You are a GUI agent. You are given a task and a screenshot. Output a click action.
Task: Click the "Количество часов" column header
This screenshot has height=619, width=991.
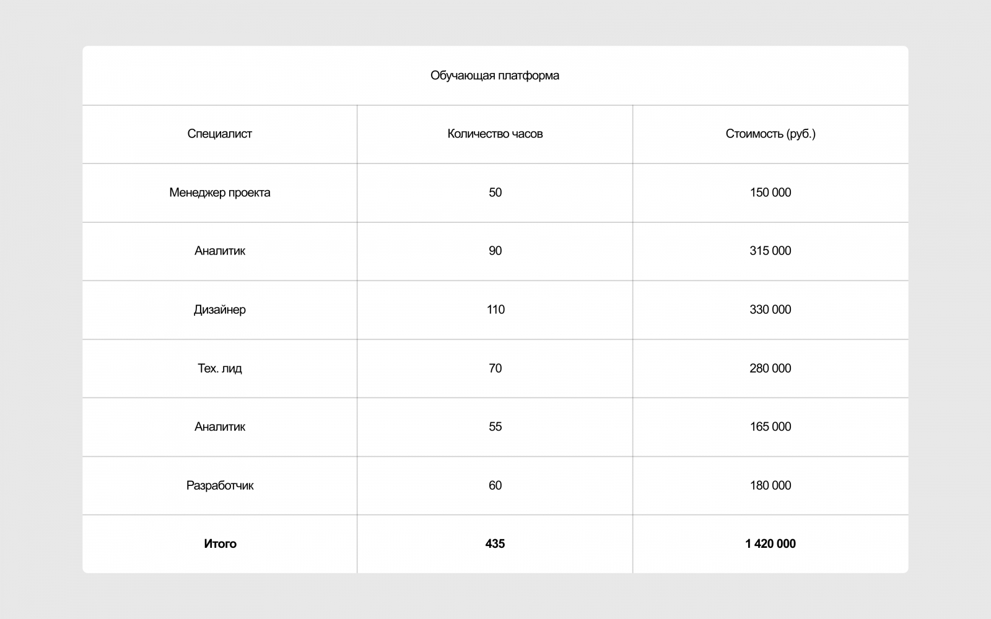click(x=495, y=134)
